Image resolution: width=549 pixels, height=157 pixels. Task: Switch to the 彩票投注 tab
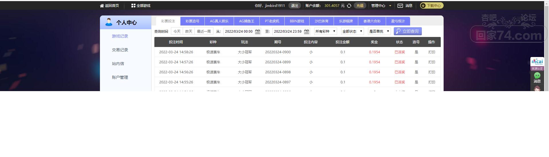168,21
